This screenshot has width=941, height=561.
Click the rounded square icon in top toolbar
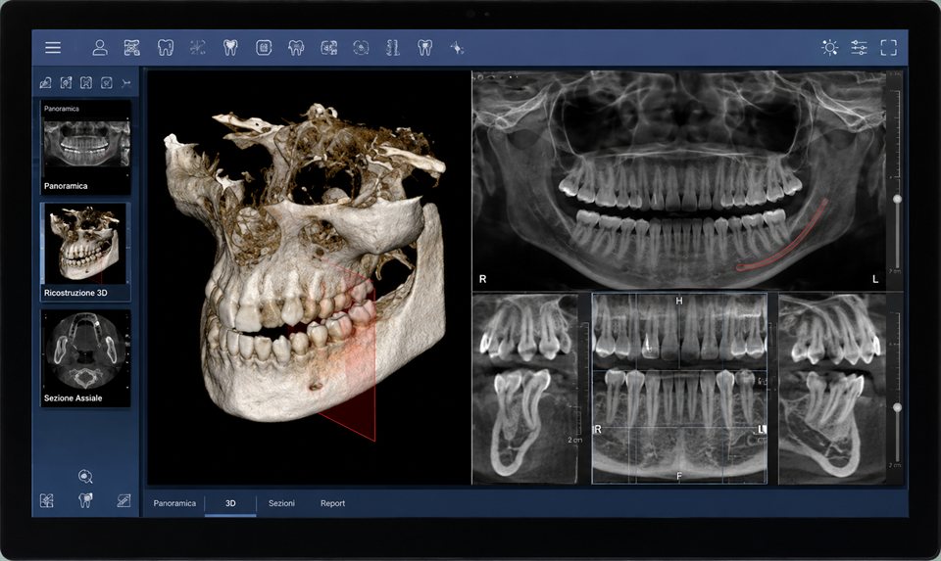(264, 47)
